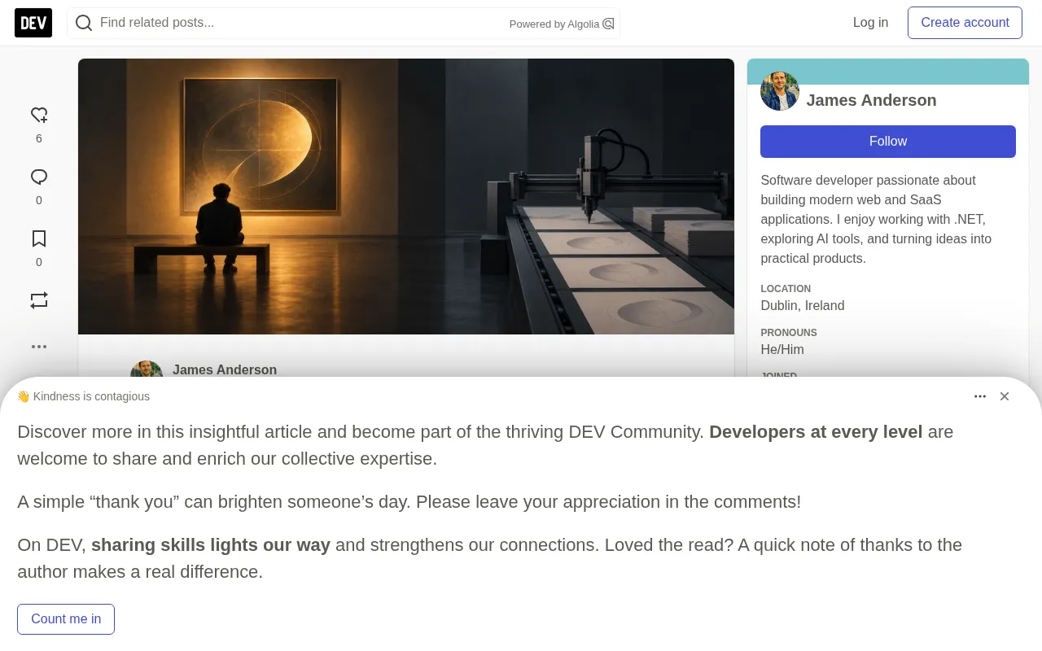1042x651 pixels.
Task: Follow James Anderson
Action: point(888,142)
